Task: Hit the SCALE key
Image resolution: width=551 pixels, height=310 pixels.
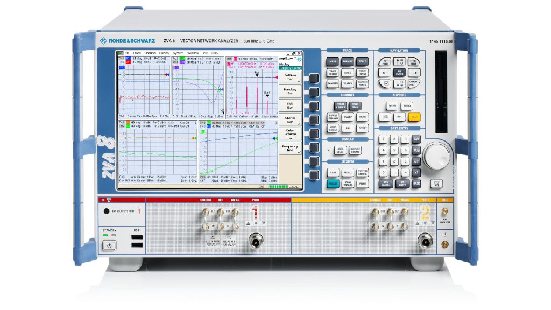Action: pyautogui.click(x=362, y=61)
